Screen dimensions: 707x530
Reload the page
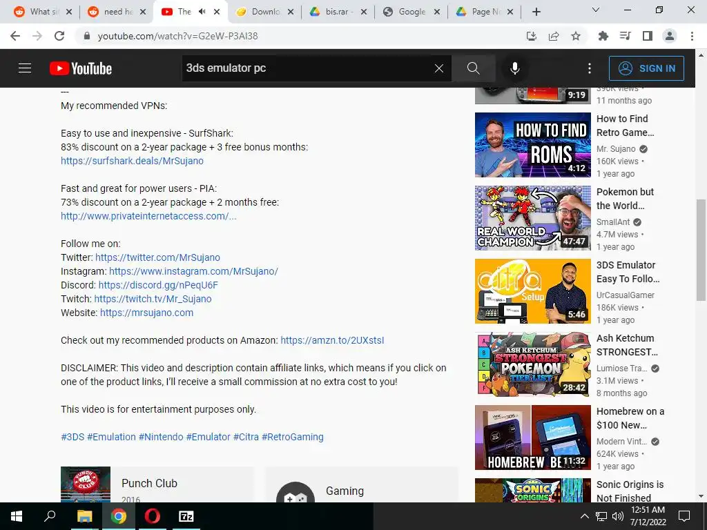click(59, 36)
